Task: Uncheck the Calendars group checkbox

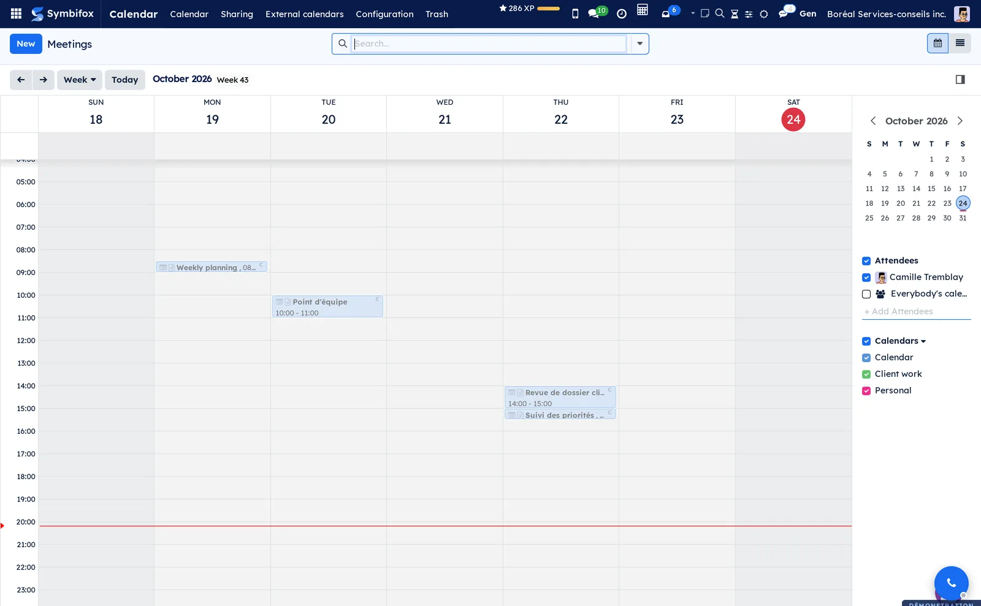Action: pos(866,341)
